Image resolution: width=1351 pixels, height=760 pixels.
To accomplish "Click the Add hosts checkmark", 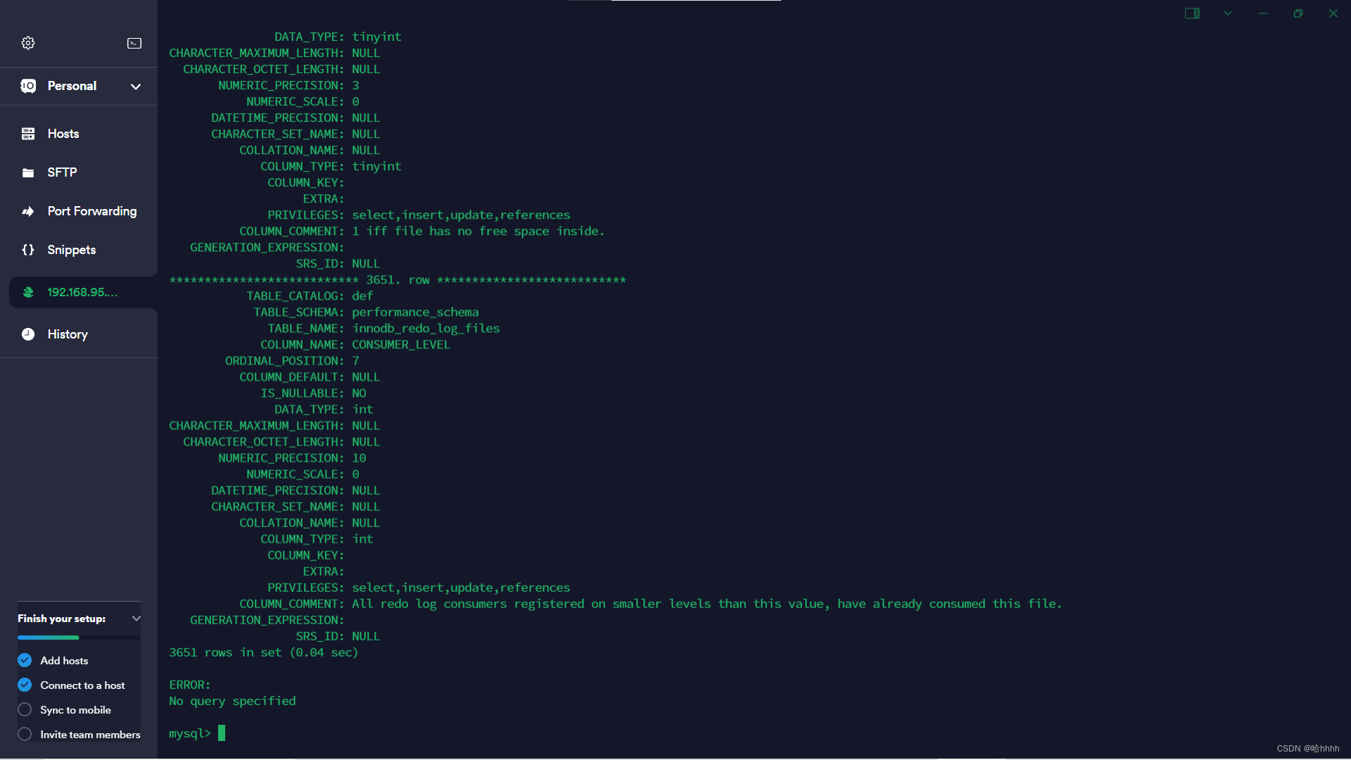I will pos(25,660).
